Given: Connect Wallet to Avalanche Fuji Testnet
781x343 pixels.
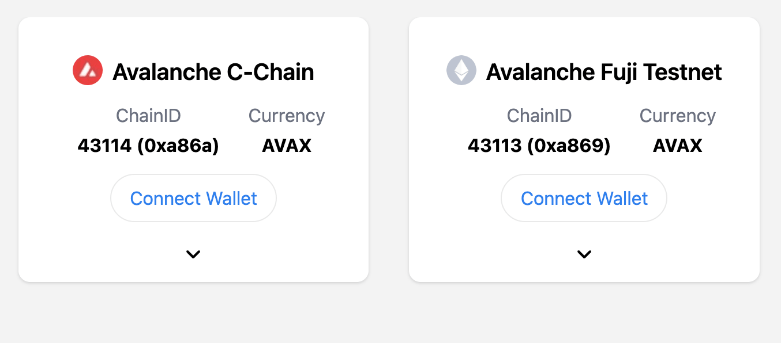Looking at the screenshot, I should (584, 199).
